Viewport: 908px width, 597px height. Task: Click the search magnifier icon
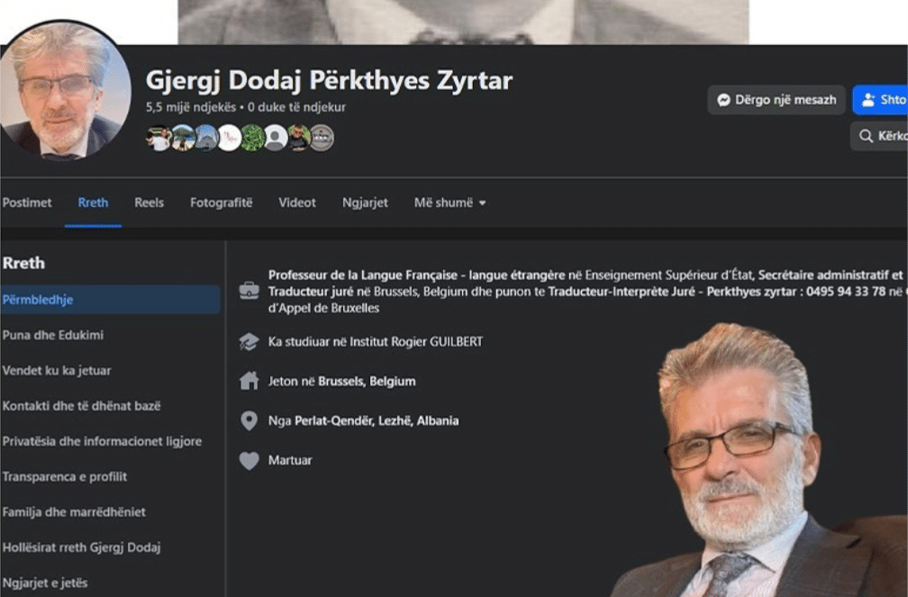click(867, 136)
